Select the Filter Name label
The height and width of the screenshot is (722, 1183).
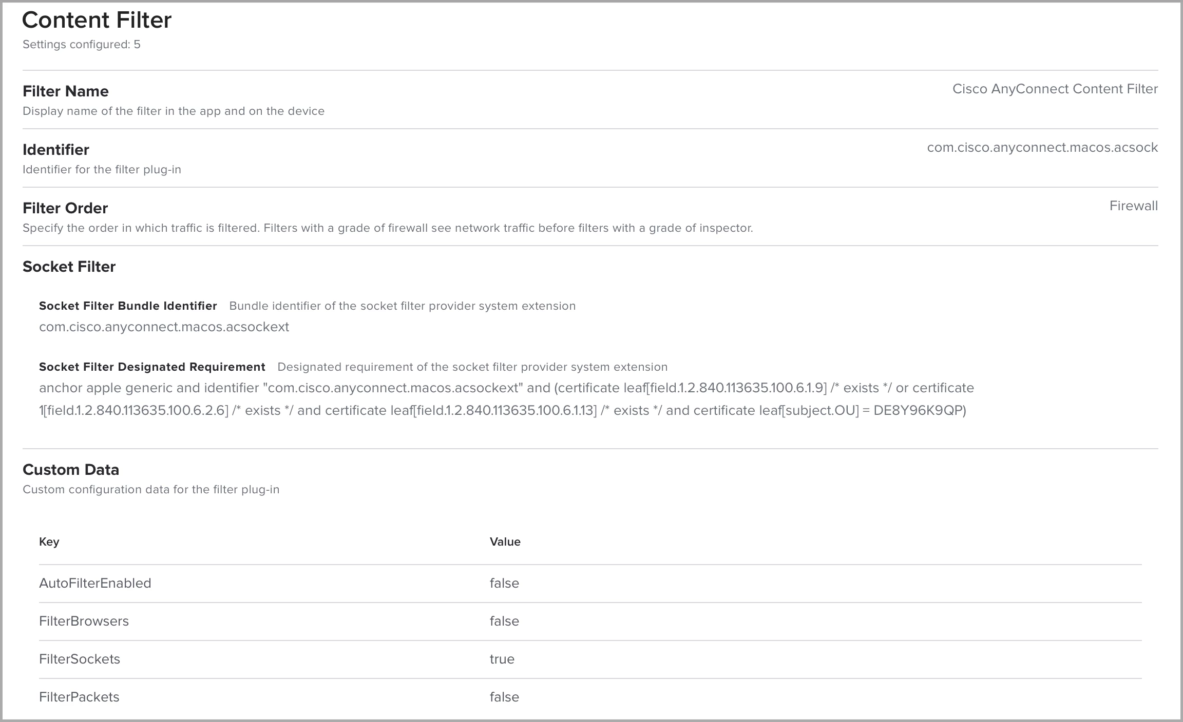66,91
